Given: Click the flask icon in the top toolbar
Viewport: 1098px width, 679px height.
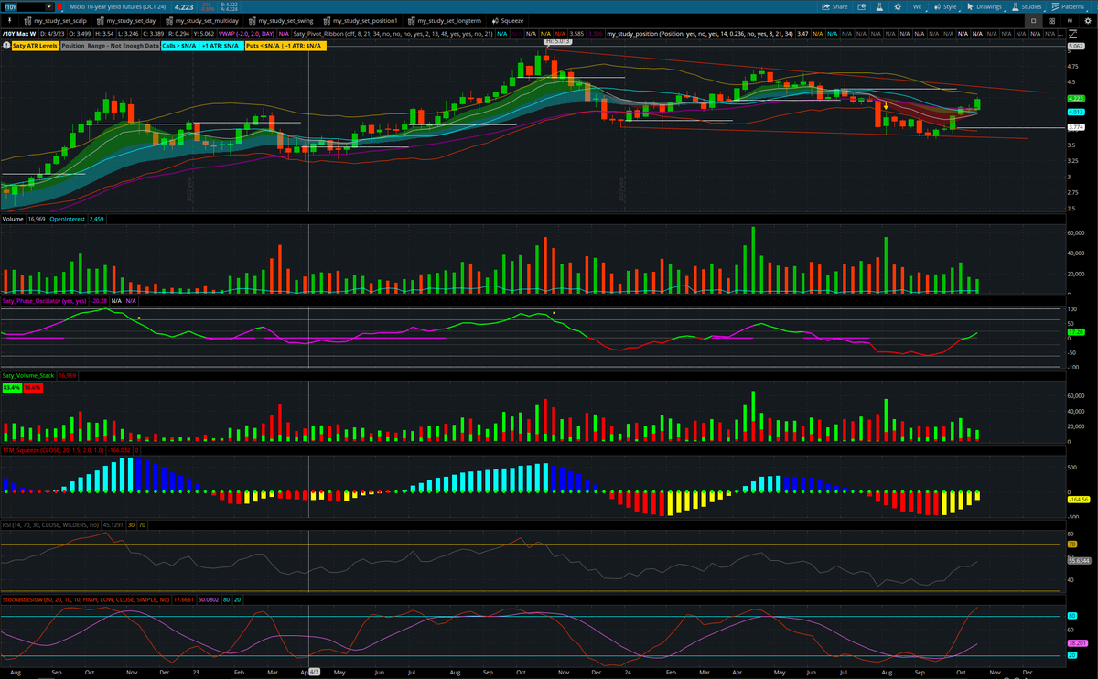Looking at the screenshot, I should click(879, 6).
